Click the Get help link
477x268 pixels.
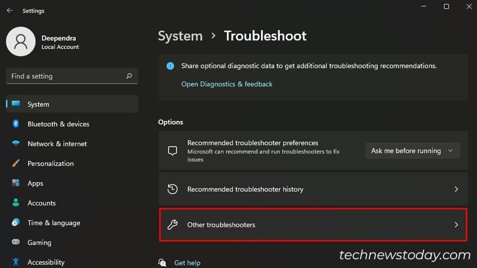click(187, 263)
